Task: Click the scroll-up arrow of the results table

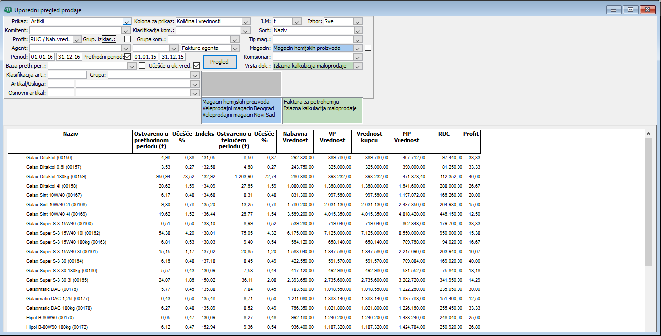Action: 649,134
